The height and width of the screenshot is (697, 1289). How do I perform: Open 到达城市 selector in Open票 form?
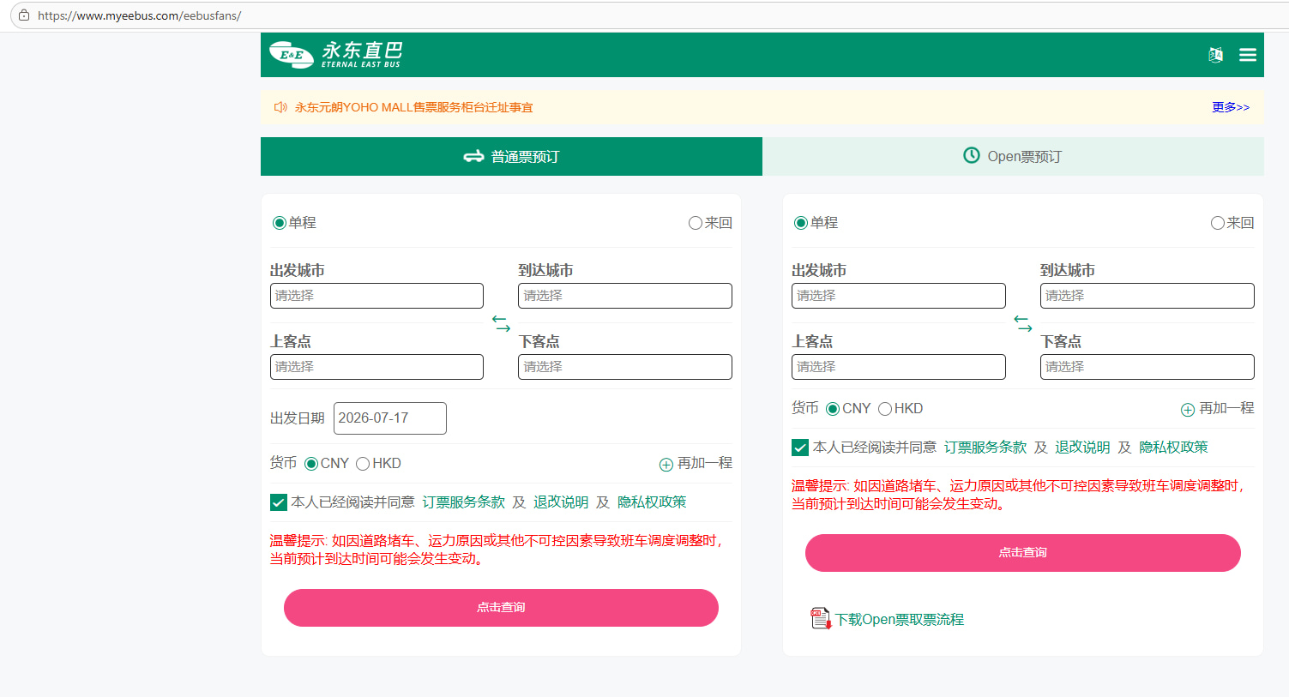click(1147, 296)
